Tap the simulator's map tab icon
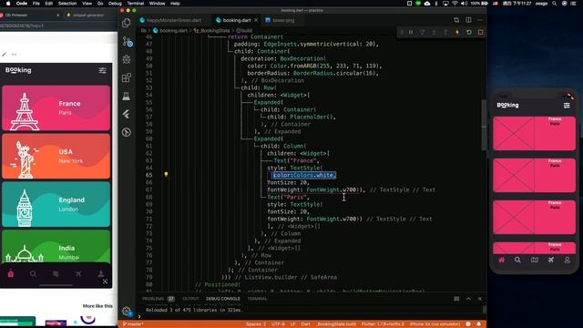The image size is (583, 328). pos(535,260)
